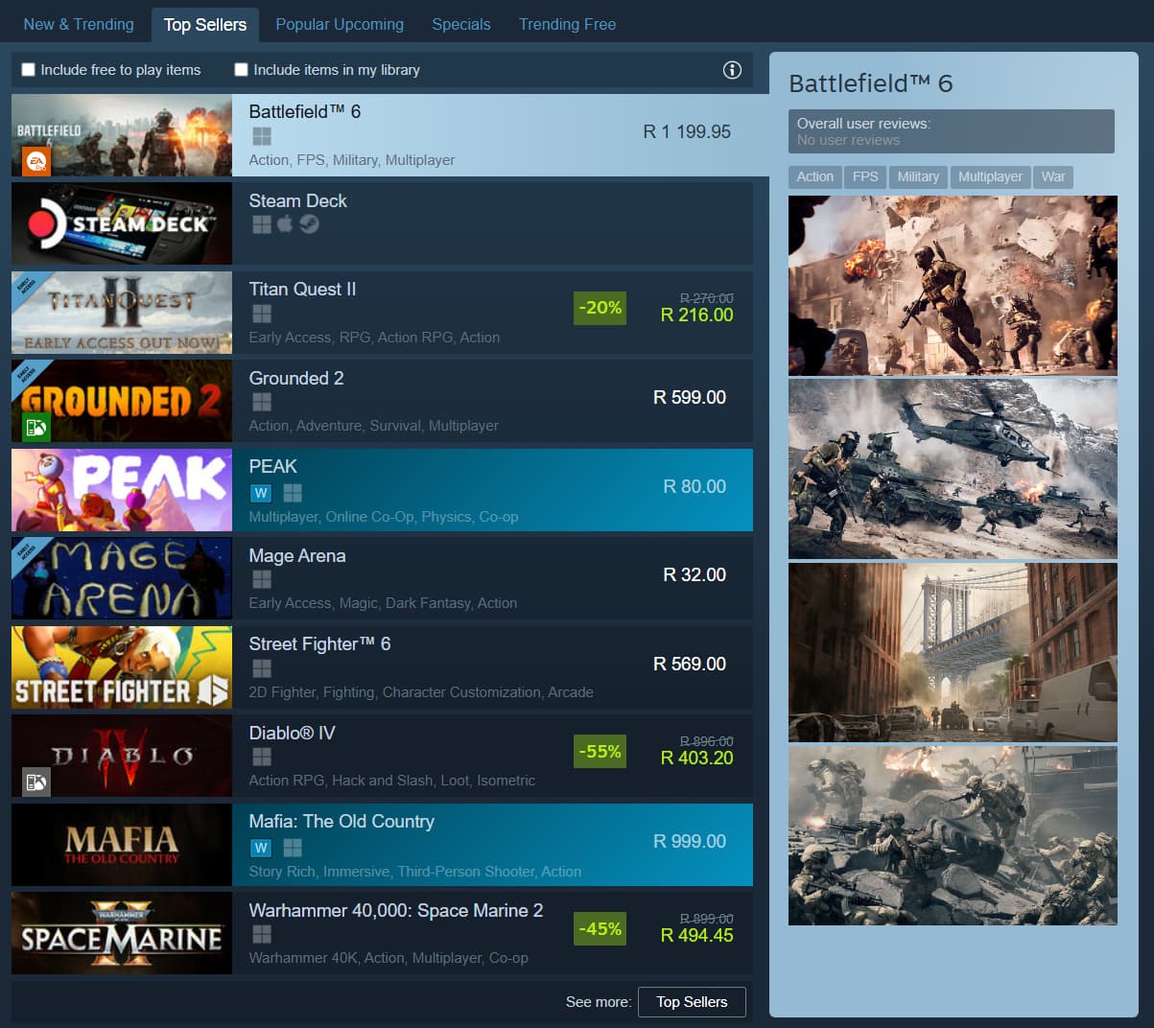Click the -45% badge for Space Marine 2
The image size is (1154, 1028).
[600, 928]
